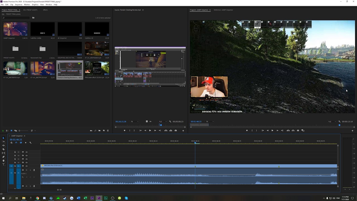This screenshot has height=201, width=357.
Task: Open Premiere Pro from the Windows taskbar
Action: pos(99,198)
